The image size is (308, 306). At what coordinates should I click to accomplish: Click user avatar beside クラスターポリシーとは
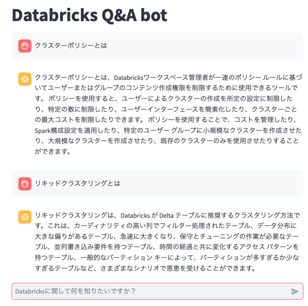pos(25,46)
